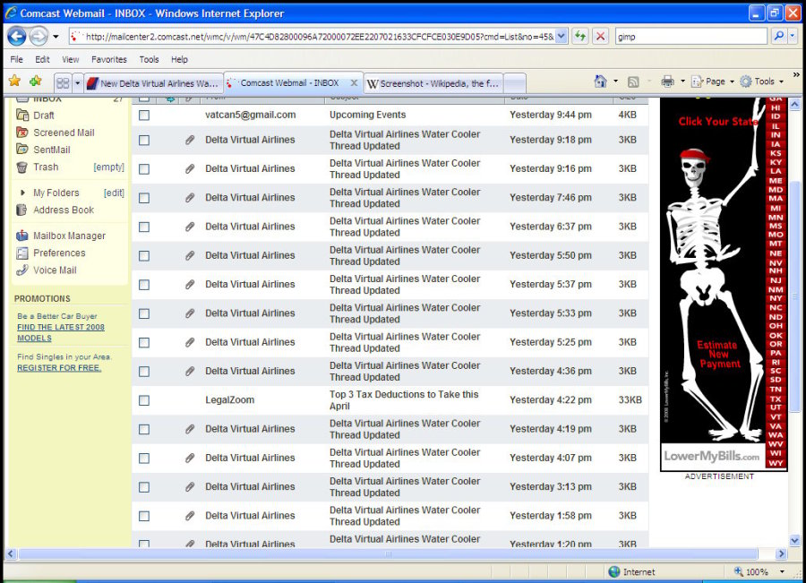
Task: Click the Internet zone globe in status bar
Action: click(x=613, y=571)
